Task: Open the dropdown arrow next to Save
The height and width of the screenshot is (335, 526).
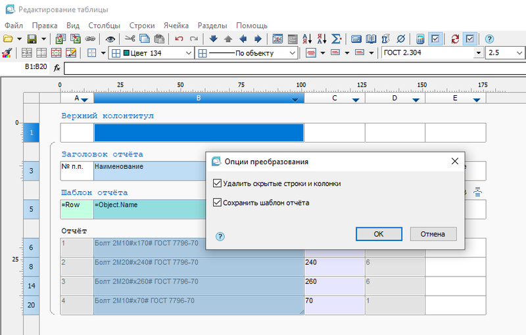Action: (x=43, y=39)
